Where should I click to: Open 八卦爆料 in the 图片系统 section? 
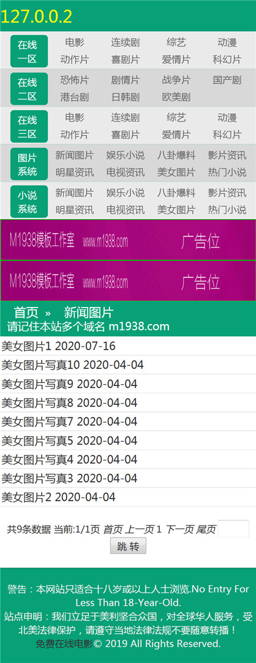point(176,156)
